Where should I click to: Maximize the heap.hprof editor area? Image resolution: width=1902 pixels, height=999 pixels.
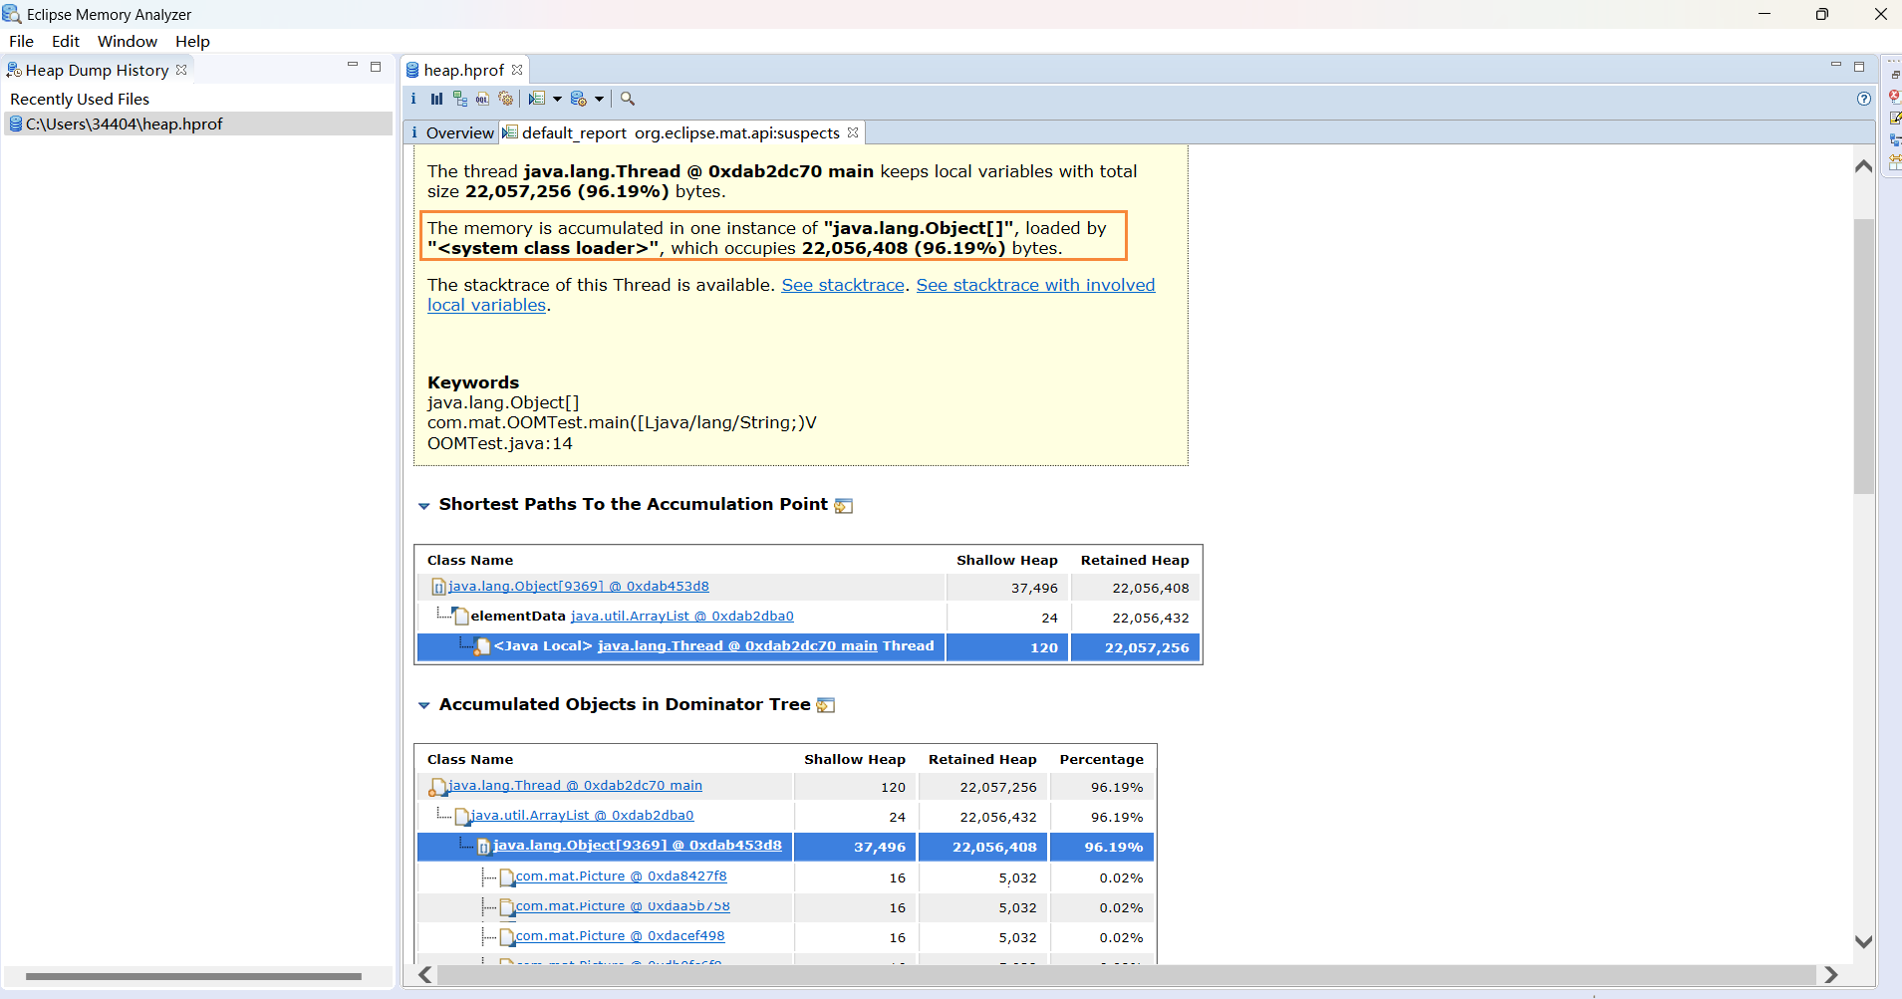pyautogui.click(x=1859, y=67)
